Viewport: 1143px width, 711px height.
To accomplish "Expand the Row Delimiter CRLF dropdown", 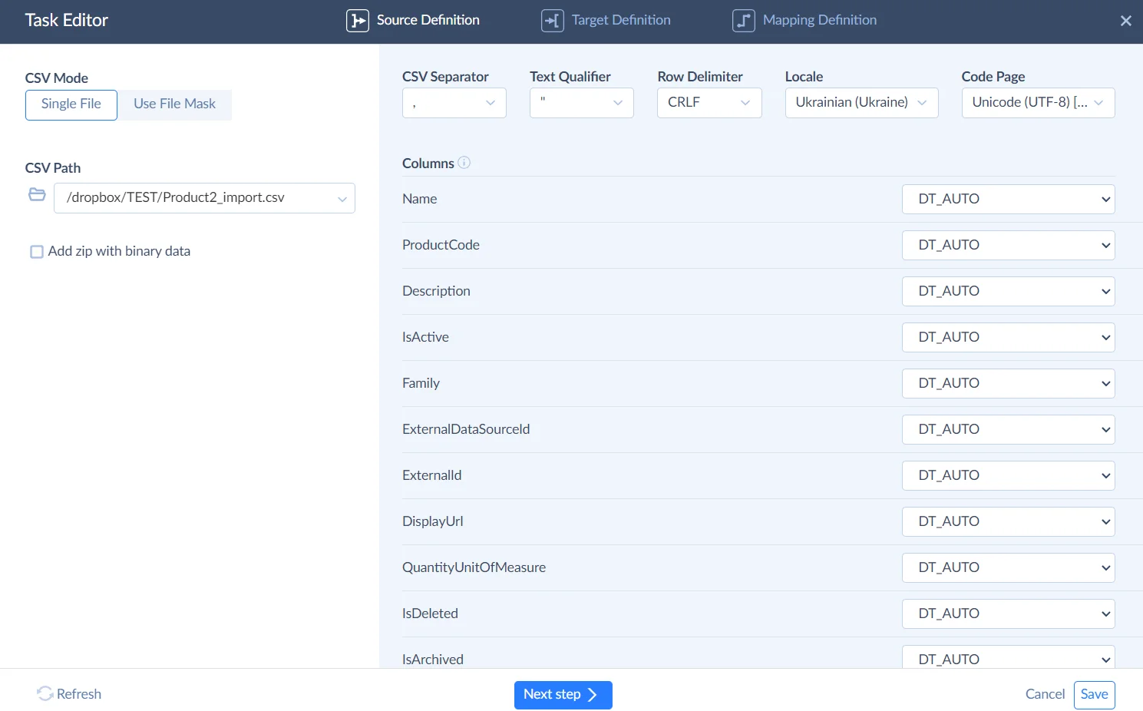I will pos(709,102).
